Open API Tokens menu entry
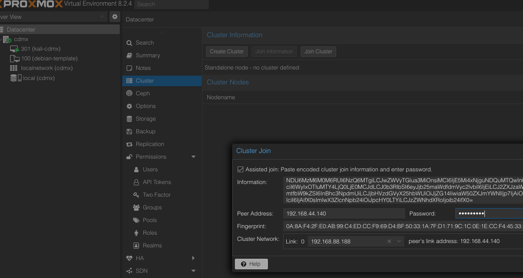The image size is (523, 278). click(x=157, y=182)
